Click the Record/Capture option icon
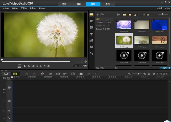The width and height of the screenshot is (171, 122). point(43,74)
